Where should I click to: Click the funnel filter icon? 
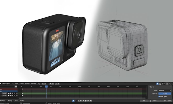click(163, 84)
